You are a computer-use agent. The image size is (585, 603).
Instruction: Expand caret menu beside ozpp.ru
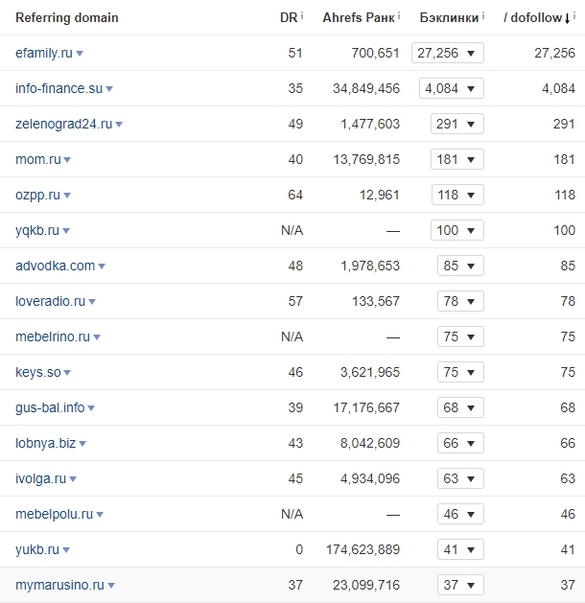67,196
